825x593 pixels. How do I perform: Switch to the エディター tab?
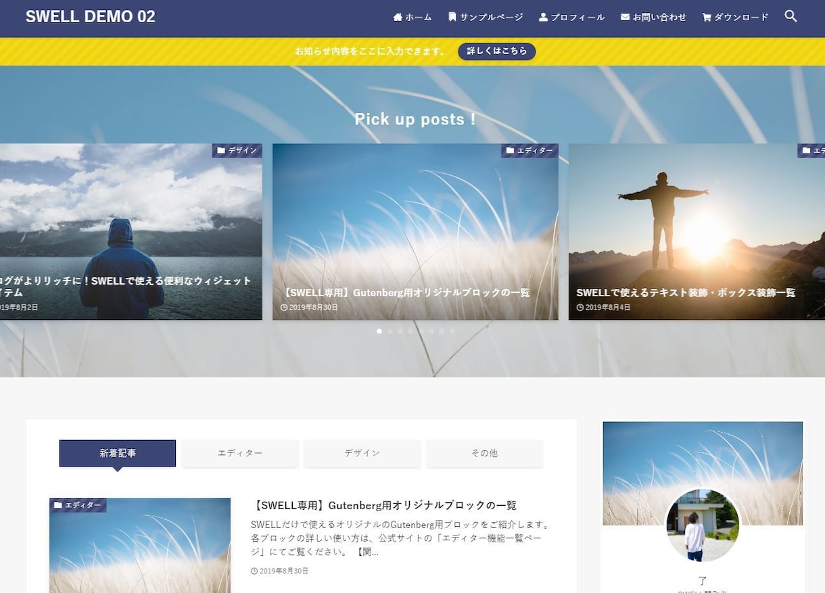[240, 453]
